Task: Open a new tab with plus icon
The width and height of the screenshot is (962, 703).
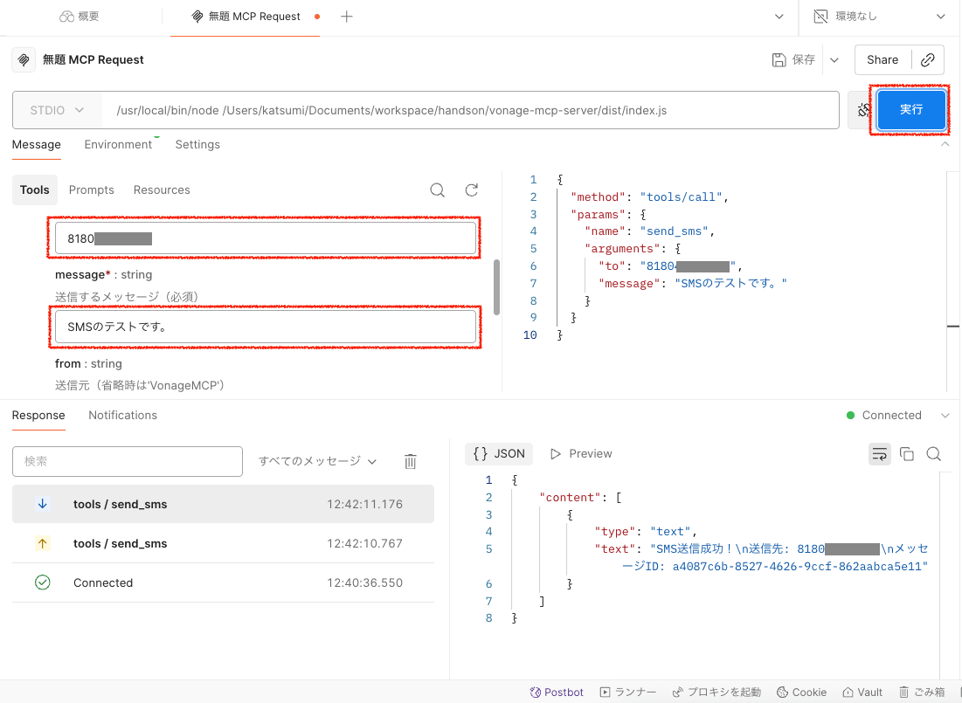Action: 347,17
